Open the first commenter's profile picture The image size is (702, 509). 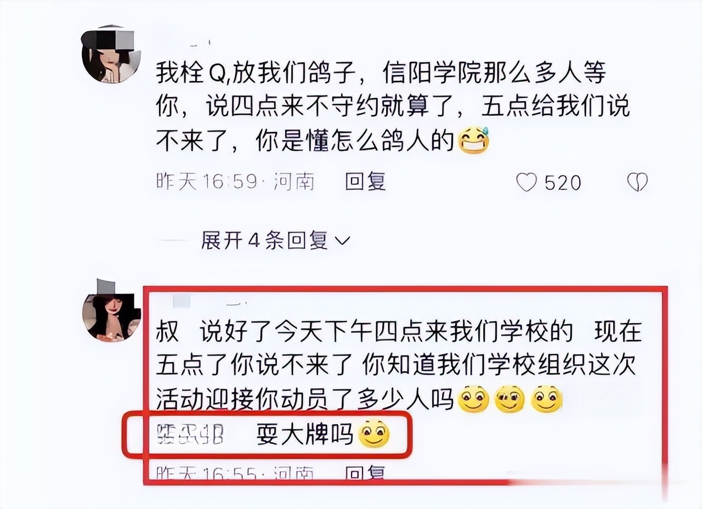pyautogui.click(x=111, y=54)
